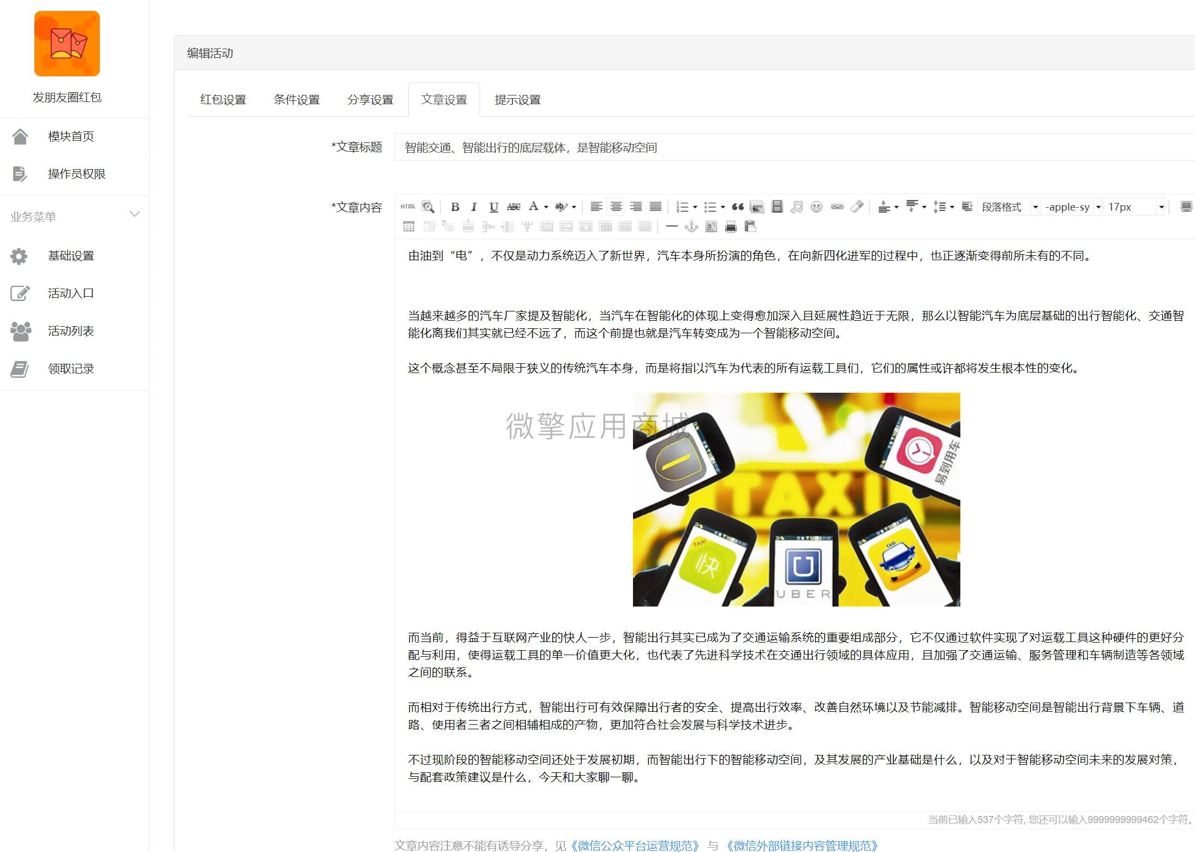1195x852 pixels.
Task: Switch to 红包设置 tab
Action: pyautogui.click(x=223, y=100)
